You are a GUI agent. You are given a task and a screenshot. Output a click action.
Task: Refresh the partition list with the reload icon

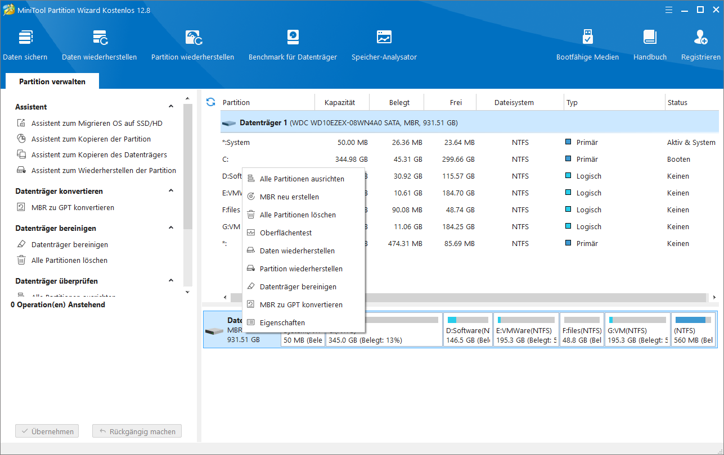pos(211,102)
